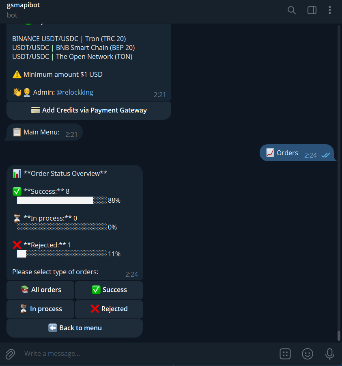The width and height of the screenshot is (342, 366).
Task: Click the microphone voice message icon
Action: (330, 354)
